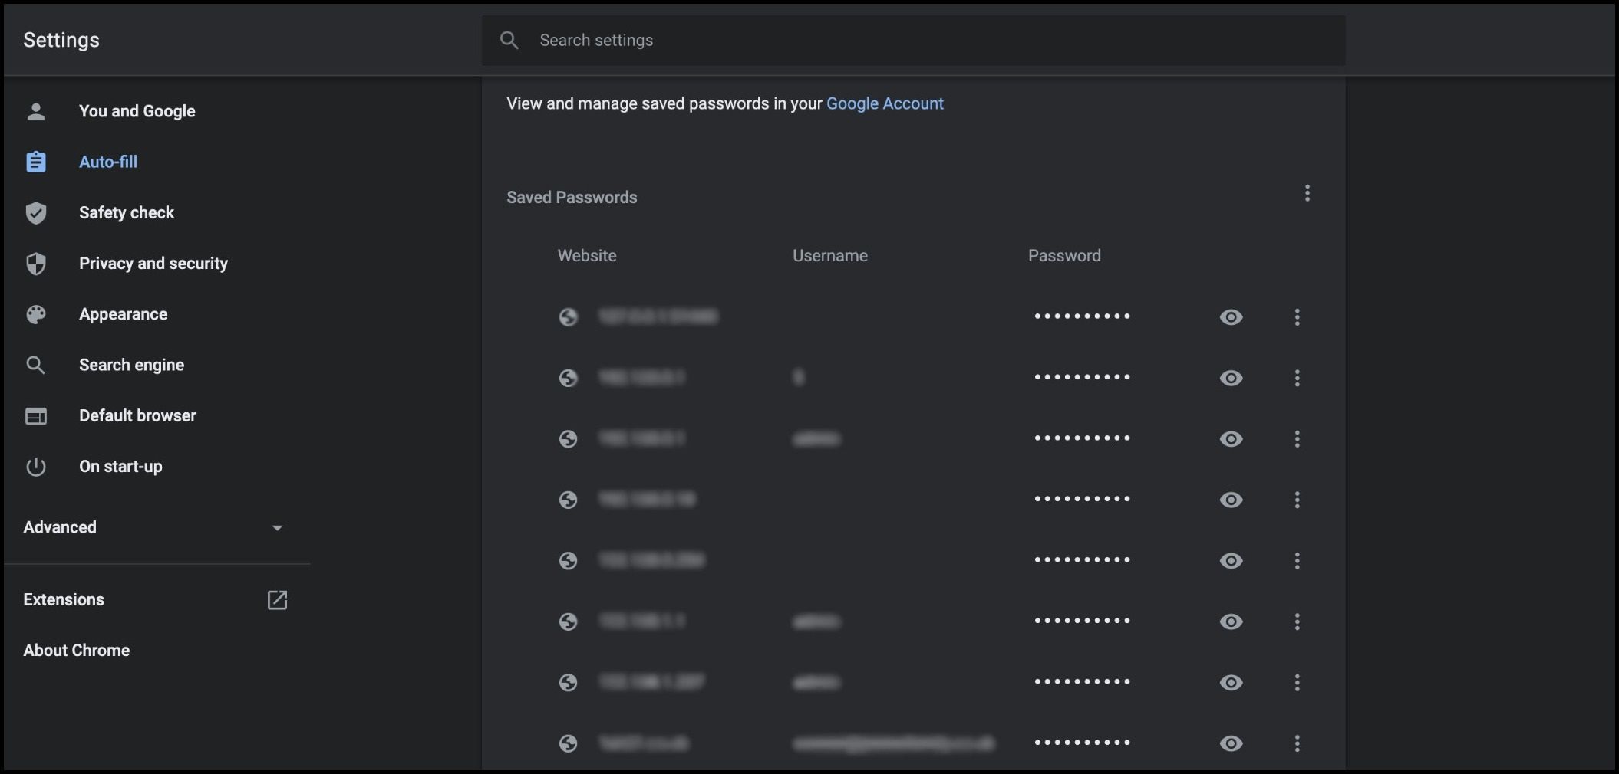Click the Safety check shield icon
The height and width of the screenshot is (774, 1619).
[36, 213]
